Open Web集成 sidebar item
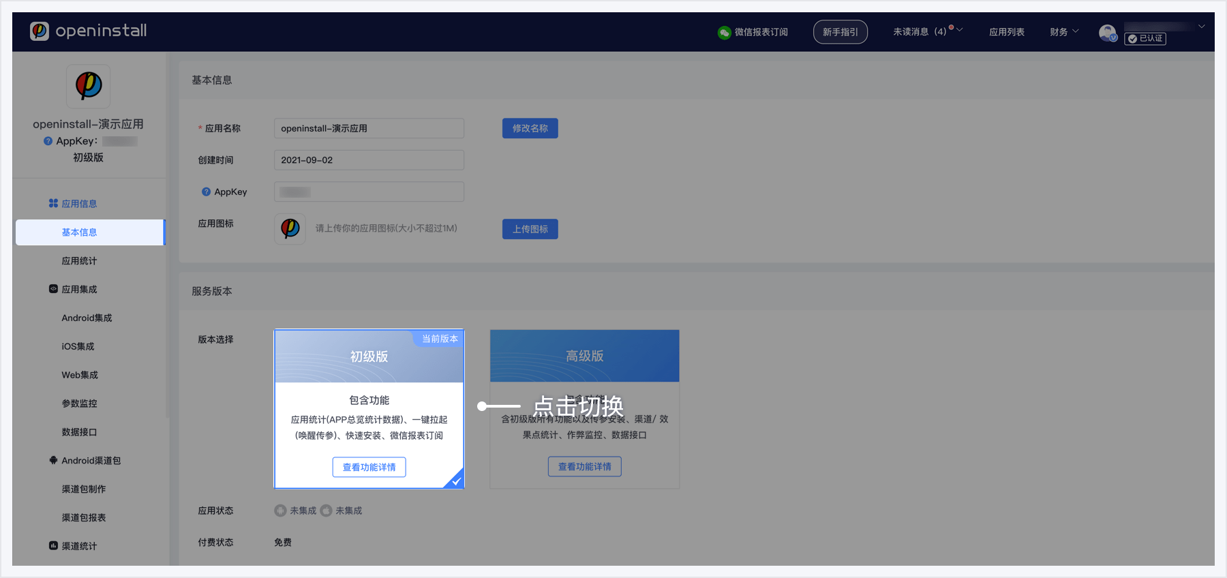The image size is (1227, 578). coord(80,375)
